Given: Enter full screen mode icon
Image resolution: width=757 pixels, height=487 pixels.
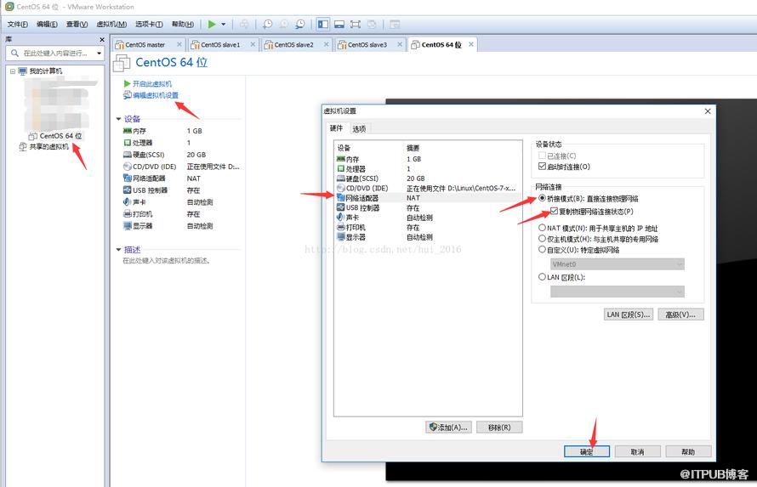Looking at the screenshot, I should click(x=356, y=24).
